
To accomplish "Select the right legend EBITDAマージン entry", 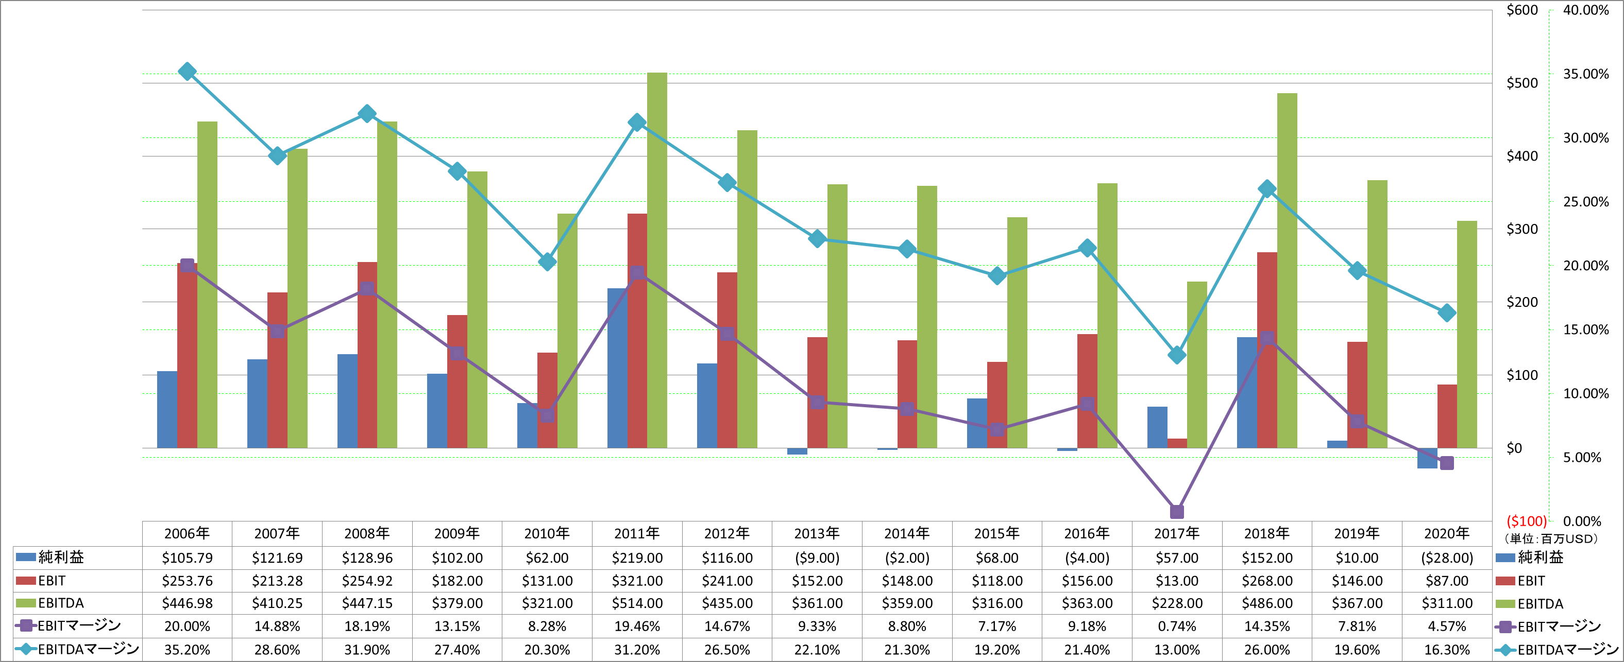I will click(1557, 650).
